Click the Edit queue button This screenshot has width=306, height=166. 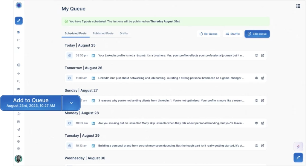coord(257,34)
